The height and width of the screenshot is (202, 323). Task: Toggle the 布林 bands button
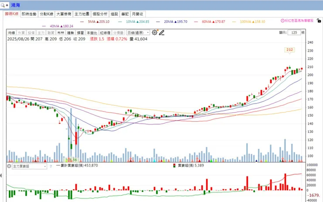coord(61,33)
